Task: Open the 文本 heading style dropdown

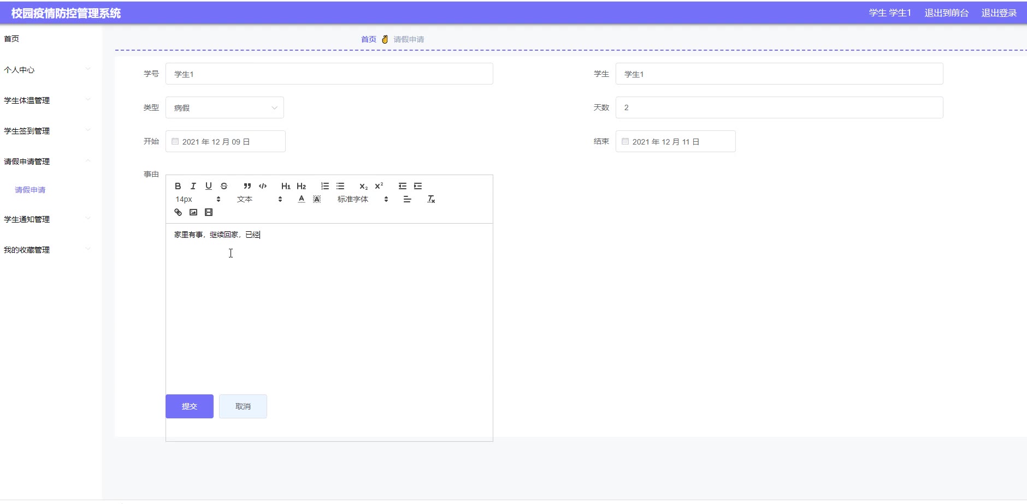Action: [259, 199]
